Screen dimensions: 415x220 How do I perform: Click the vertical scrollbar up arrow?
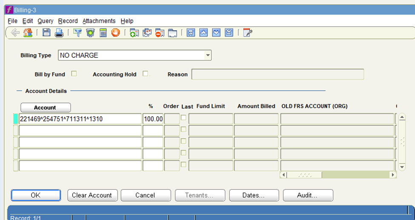[402, 117]
